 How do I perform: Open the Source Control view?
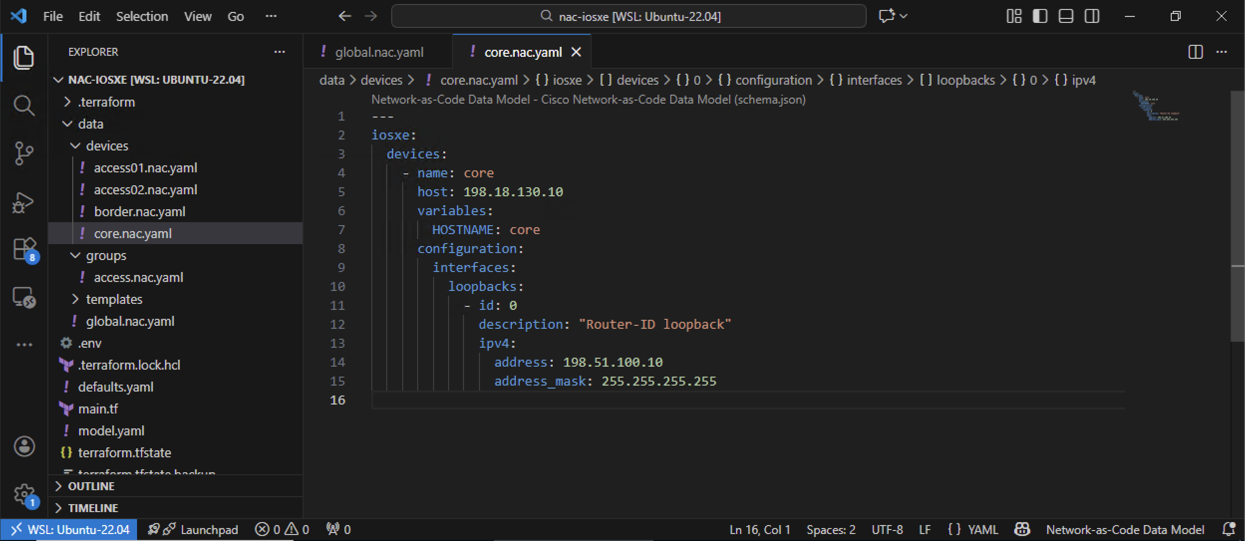click(23, 153)
